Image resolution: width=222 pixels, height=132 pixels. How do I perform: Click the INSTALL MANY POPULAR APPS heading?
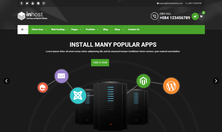(x=113, y=45)
